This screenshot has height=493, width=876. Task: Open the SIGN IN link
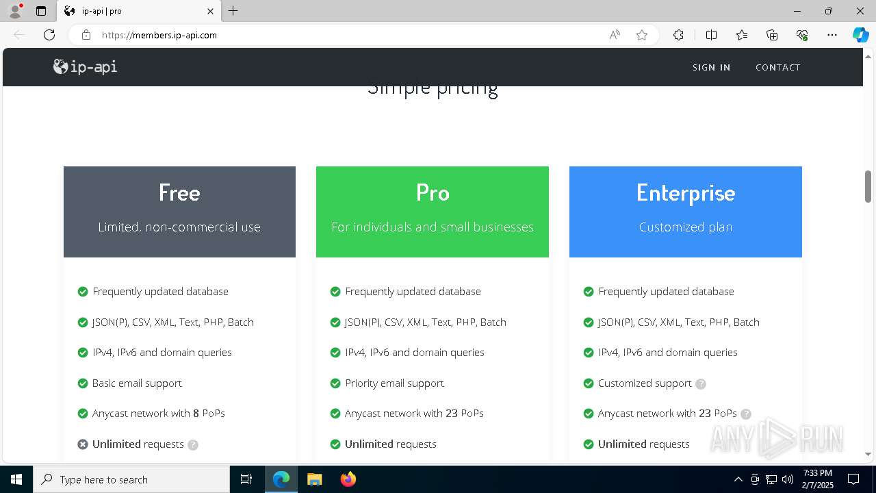711,67
